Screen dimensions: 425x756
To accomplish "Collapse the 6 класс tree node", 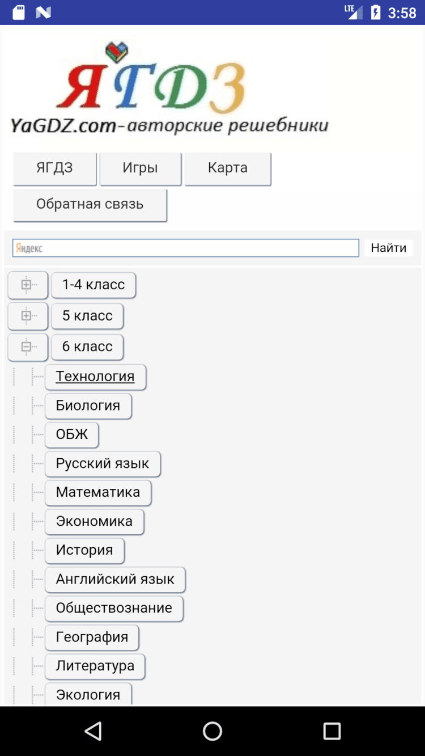I will [27, 347].
